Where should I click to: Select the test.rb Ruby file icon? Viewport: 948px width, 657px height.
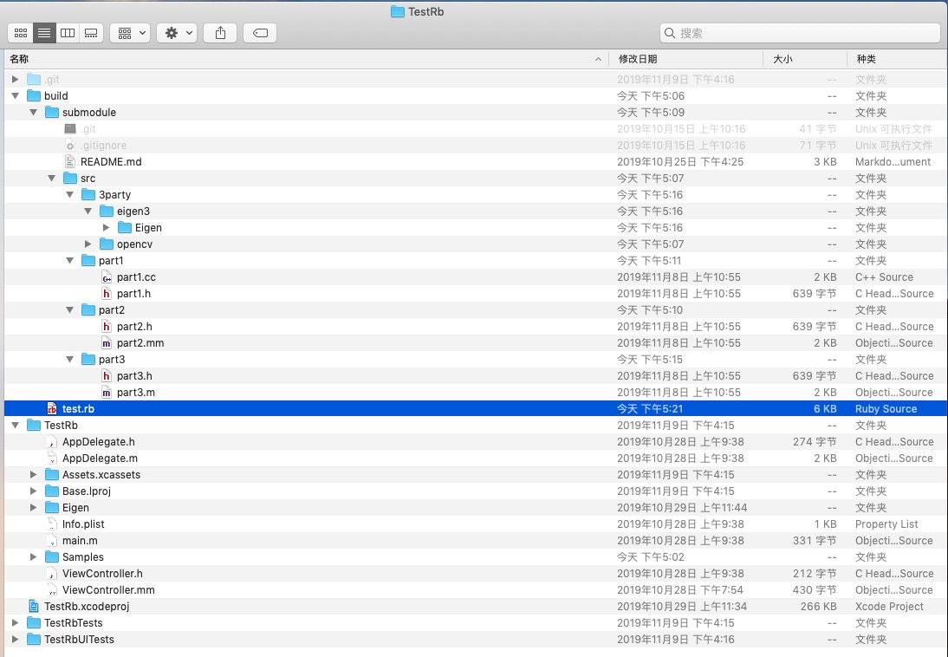52,409
